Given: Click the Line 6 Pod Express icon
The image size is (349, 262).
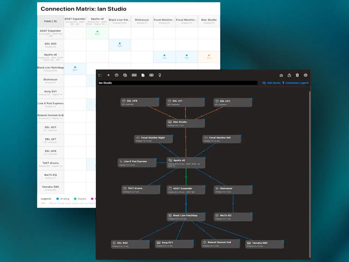Looking at the screenshot, I should tap(121, 161).
